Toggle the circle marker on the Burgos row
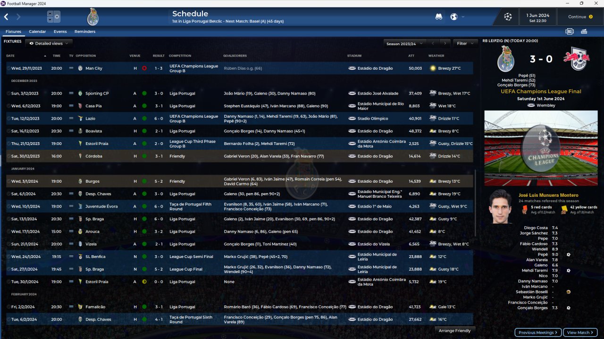Screen dimensions: 604x339 8,181
